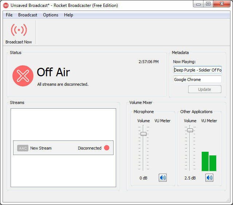Click the Rocket Broadcaster title bar app icon
The image size is (233, 205).
click(6, 5)
